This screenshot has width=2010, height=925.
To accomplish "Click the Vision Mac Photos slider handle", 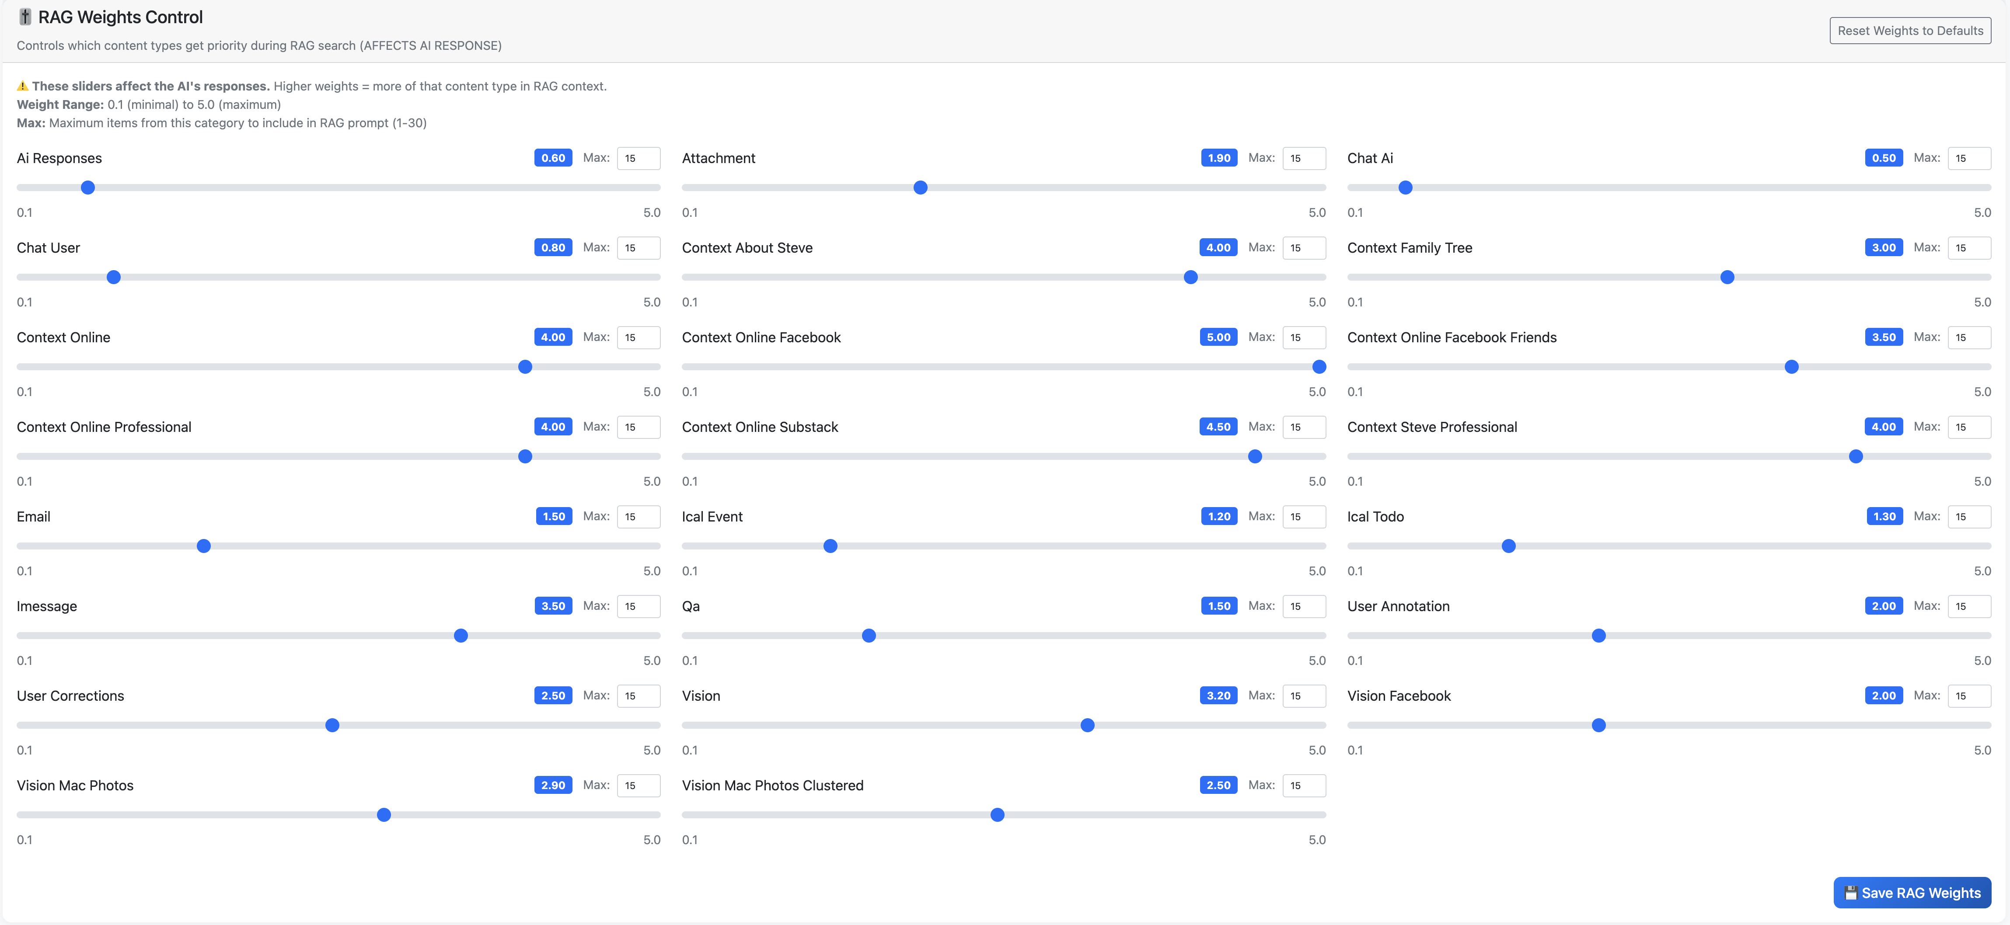I will (384, 815).
